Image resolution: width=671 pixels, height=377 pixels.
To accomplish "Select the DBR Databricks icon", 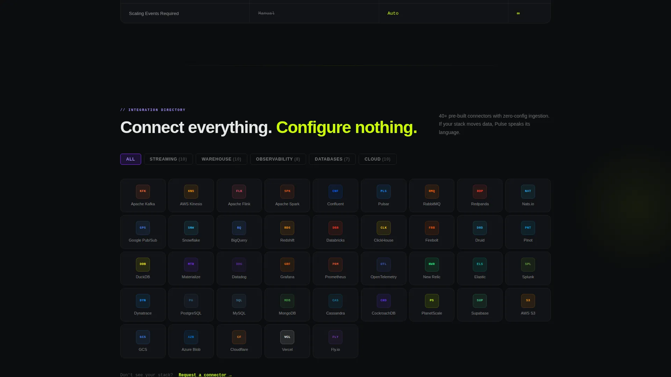I will pyautogui.click(x=335, y=228).
